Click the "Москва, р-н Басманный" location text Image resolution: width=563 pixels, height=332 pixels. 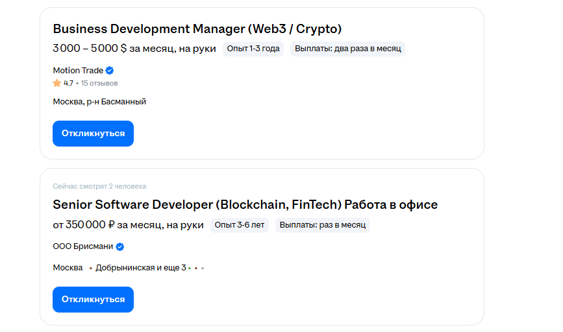(x=99, y=101)
